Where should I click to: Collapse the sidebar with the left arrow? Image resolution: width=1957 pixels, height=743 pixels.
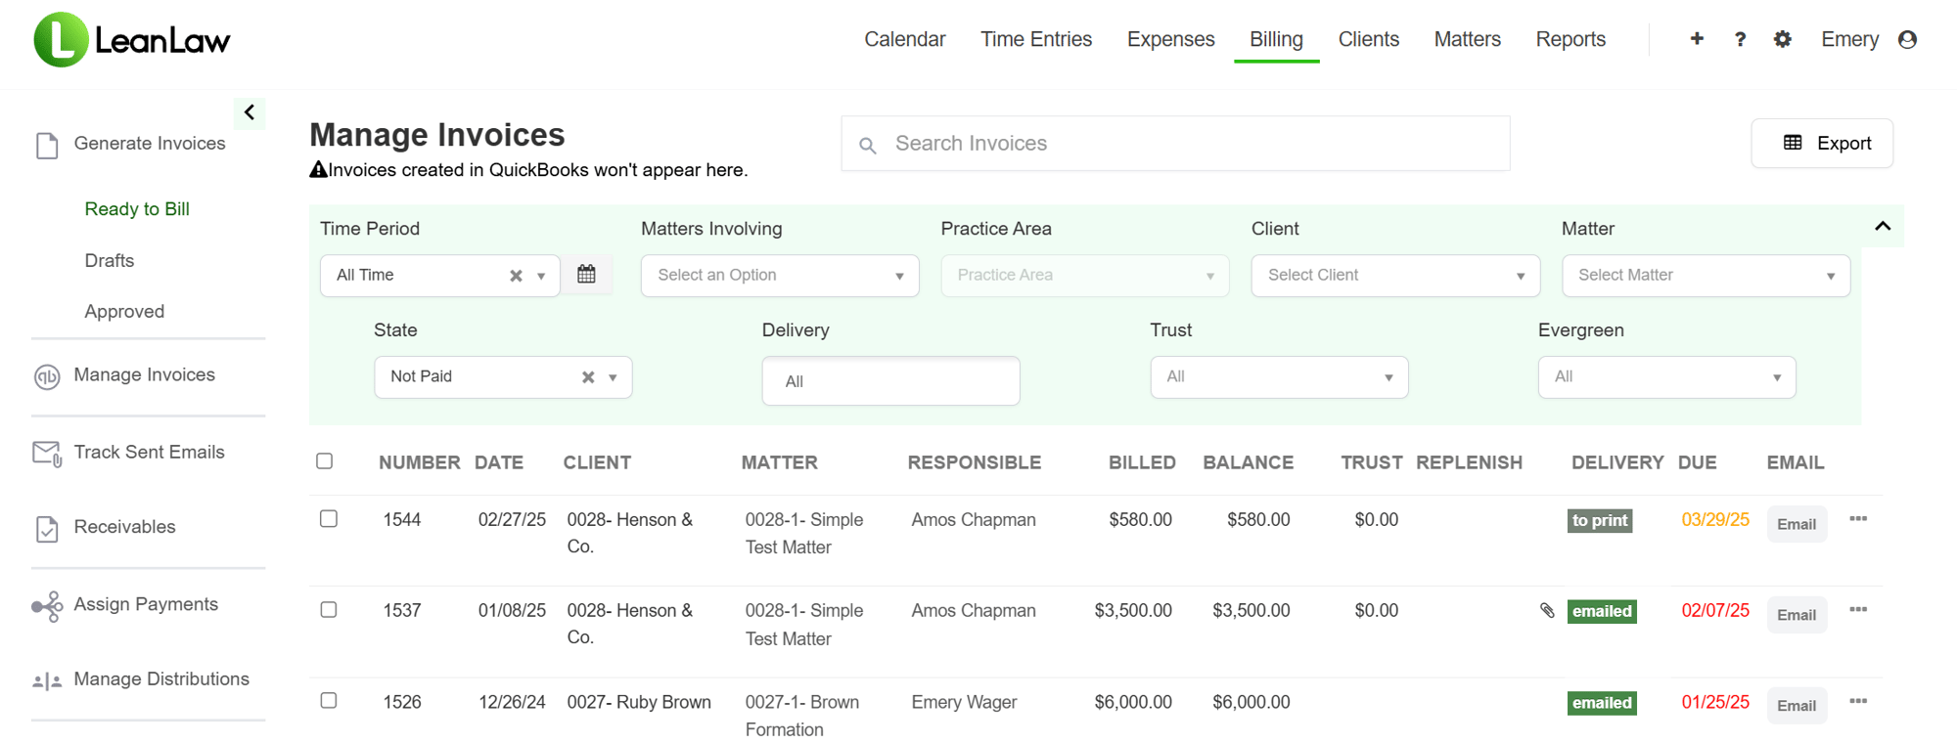click(250, 112)
